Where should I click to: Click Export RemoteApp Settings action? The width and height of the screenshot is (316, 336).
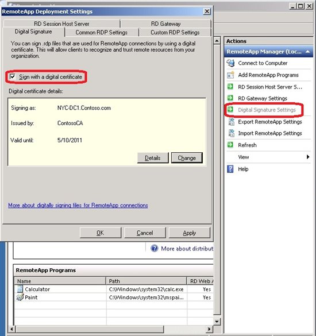coord(270,122)
